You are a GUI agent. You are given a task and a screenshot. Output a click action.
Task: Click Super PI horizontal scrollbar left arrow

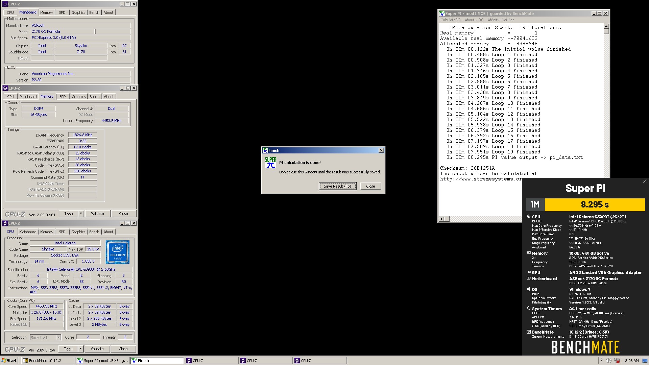click(x=441, y=219)
